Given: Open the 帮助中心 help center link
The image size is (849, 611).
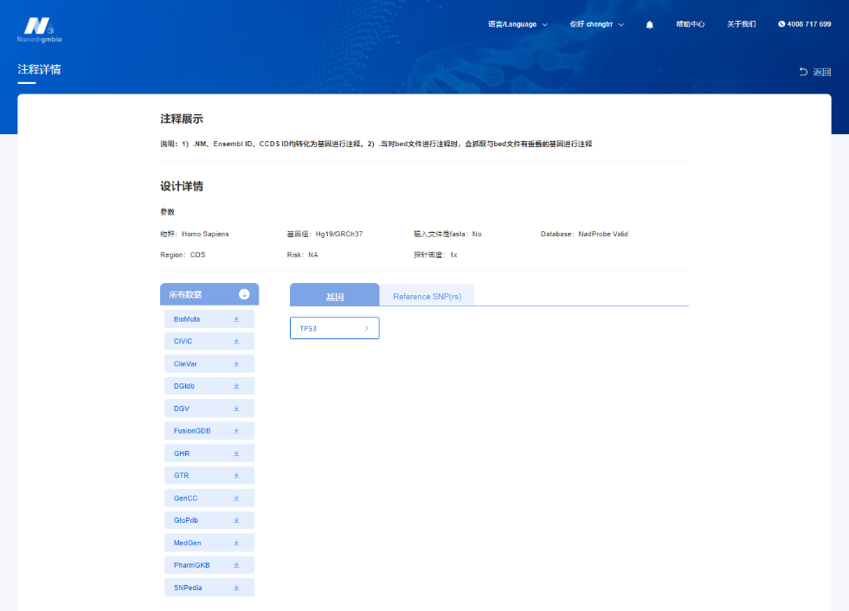Looking at the screenshot, I should point(690,24).
